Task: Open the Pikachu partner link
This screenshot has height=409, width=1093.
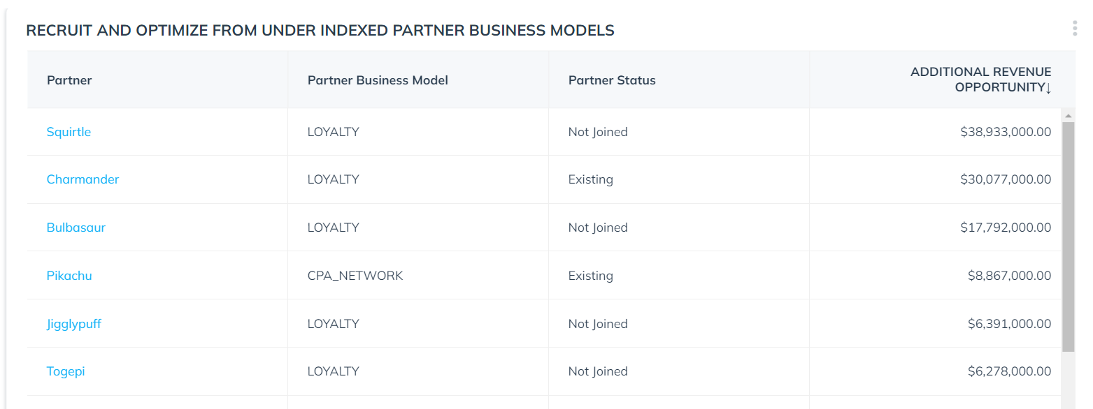Action: [x=69, y=276]
